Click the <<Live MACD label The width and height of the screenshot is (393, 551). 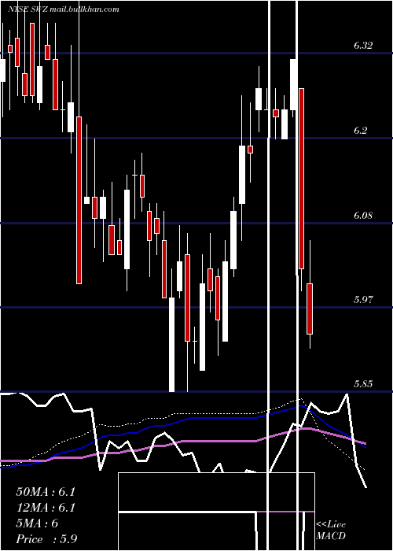coord(331,531)
